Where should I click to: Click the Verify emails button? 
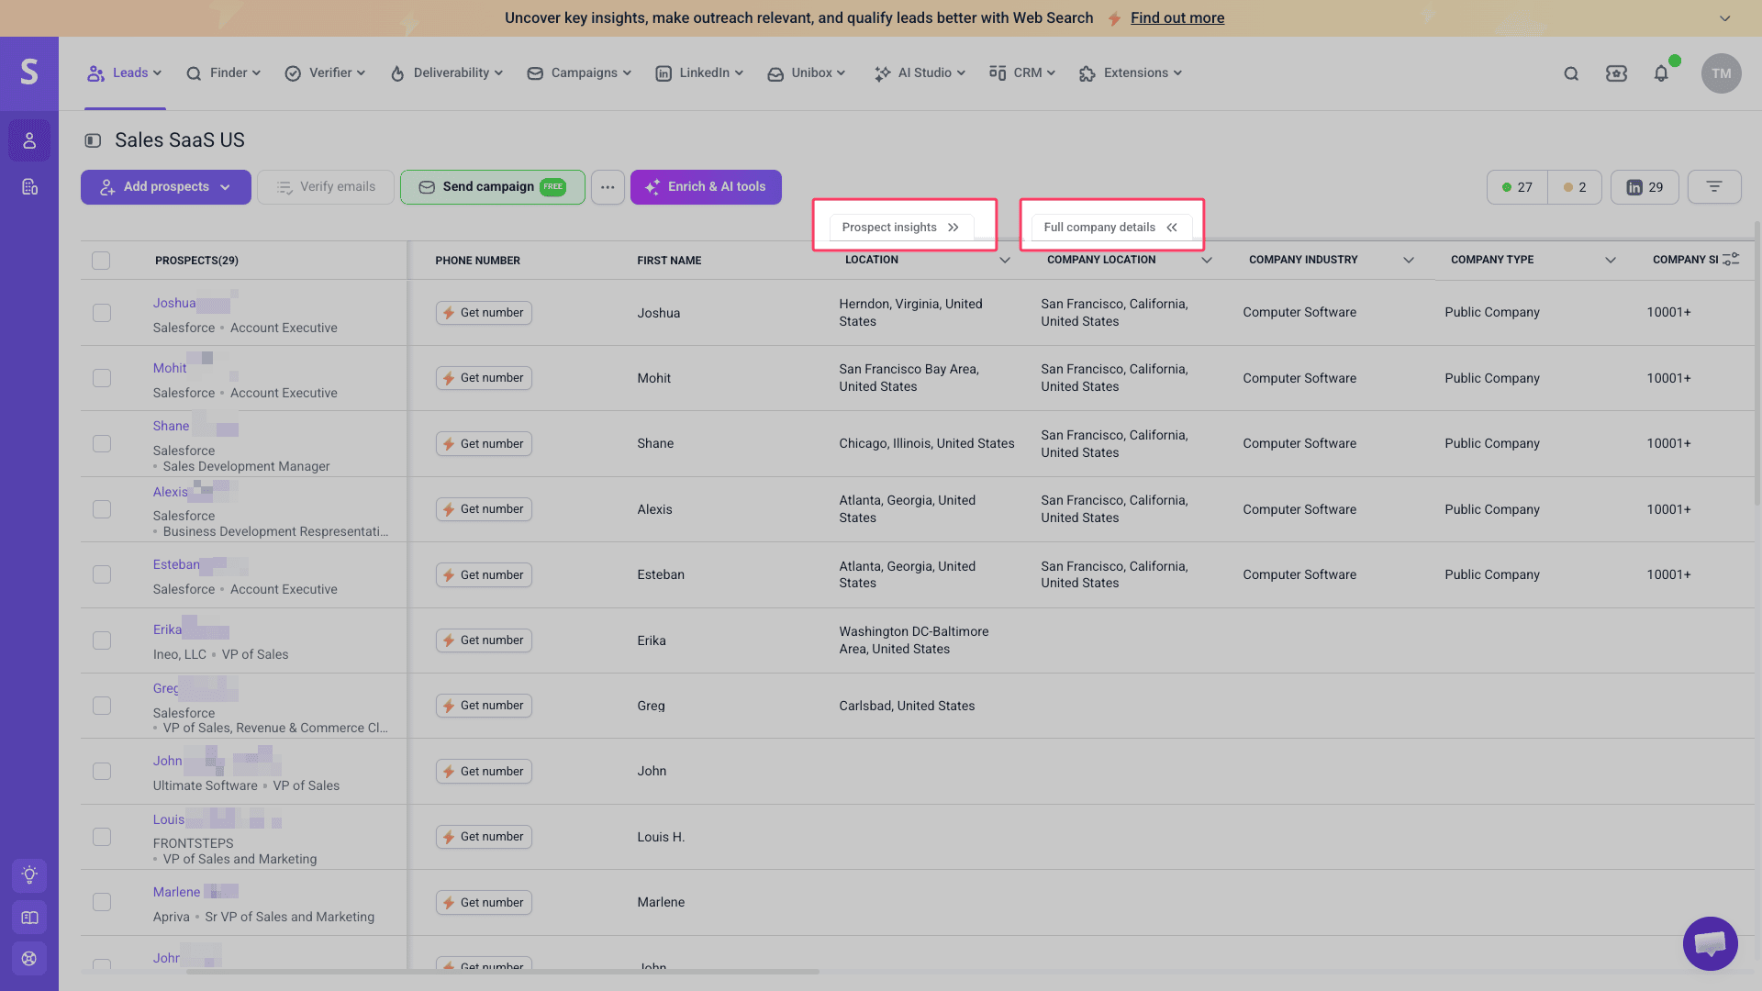pyautogui.click(x=326, y=187)
